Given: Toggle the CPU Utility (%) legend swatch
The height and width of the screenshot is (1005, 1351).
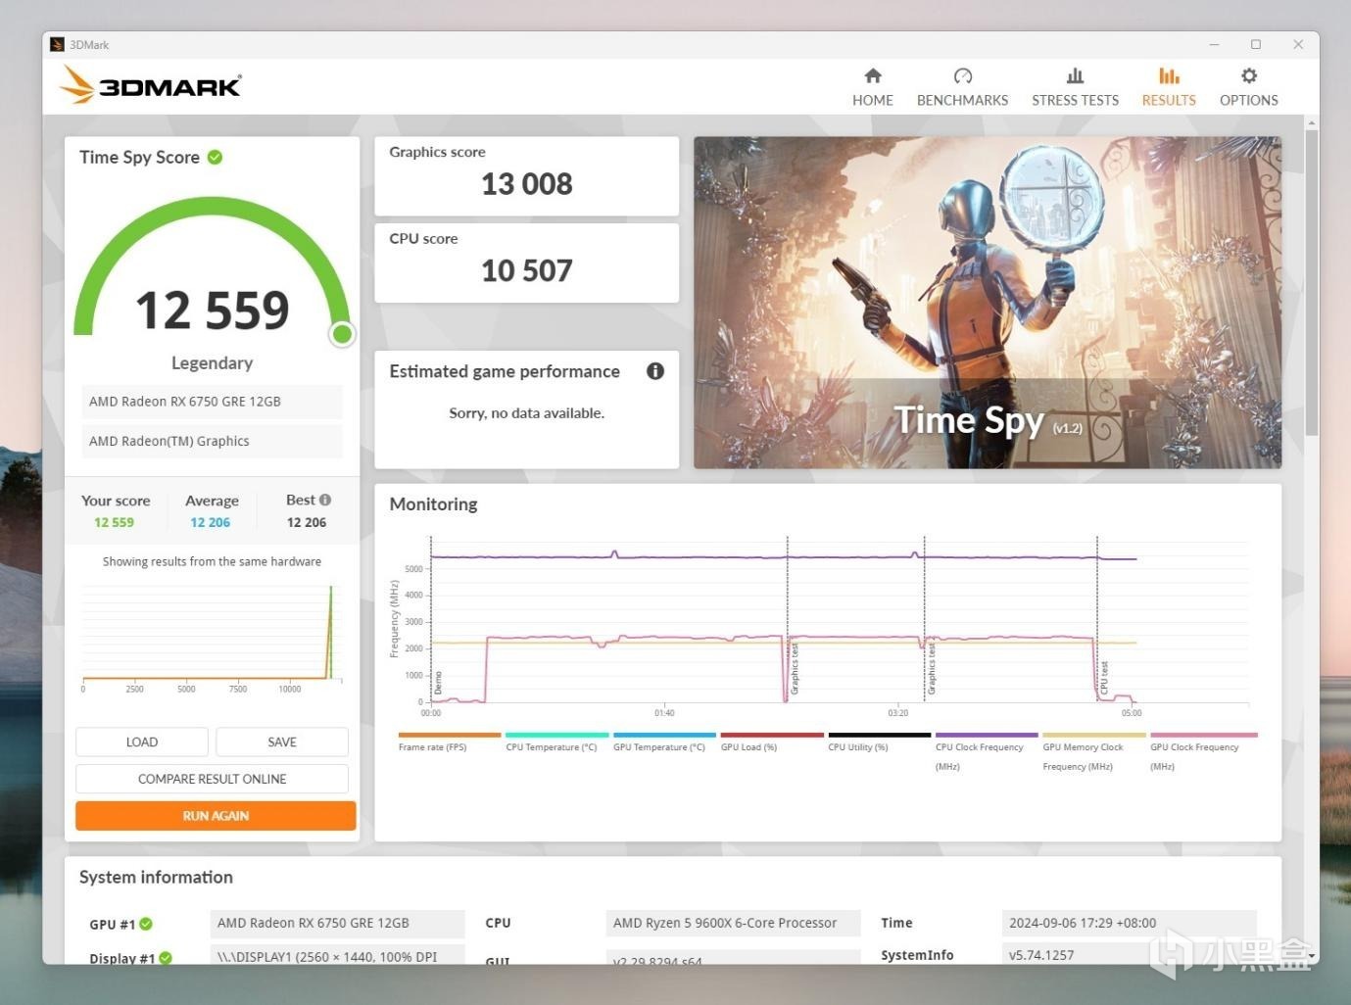Looking at the screenshot, I should coord(880,735).
